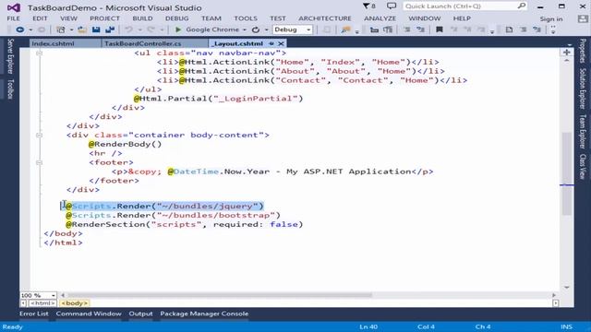Pin the _Layout.cshtml tab
The height and width of the screenshot is (332, 591).
[271, 43]
